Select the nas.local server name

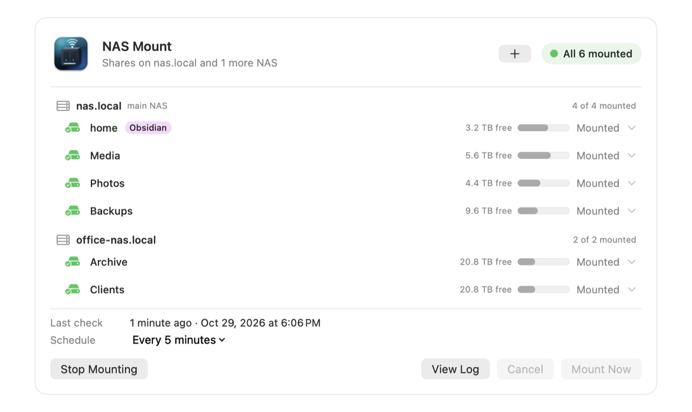click(x=99, y=106)
